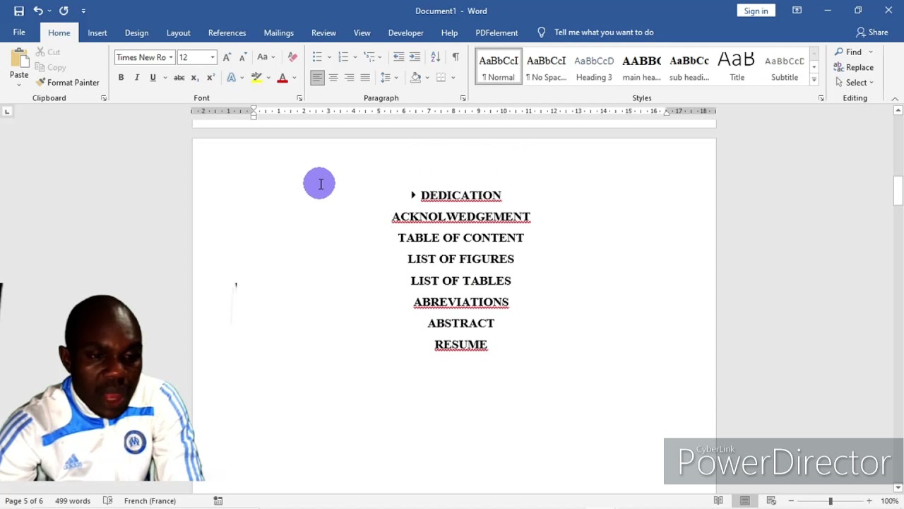The width and height of the screenshot is (904, 509).
Task: Open the Layout tab
Action: point(178,33)
